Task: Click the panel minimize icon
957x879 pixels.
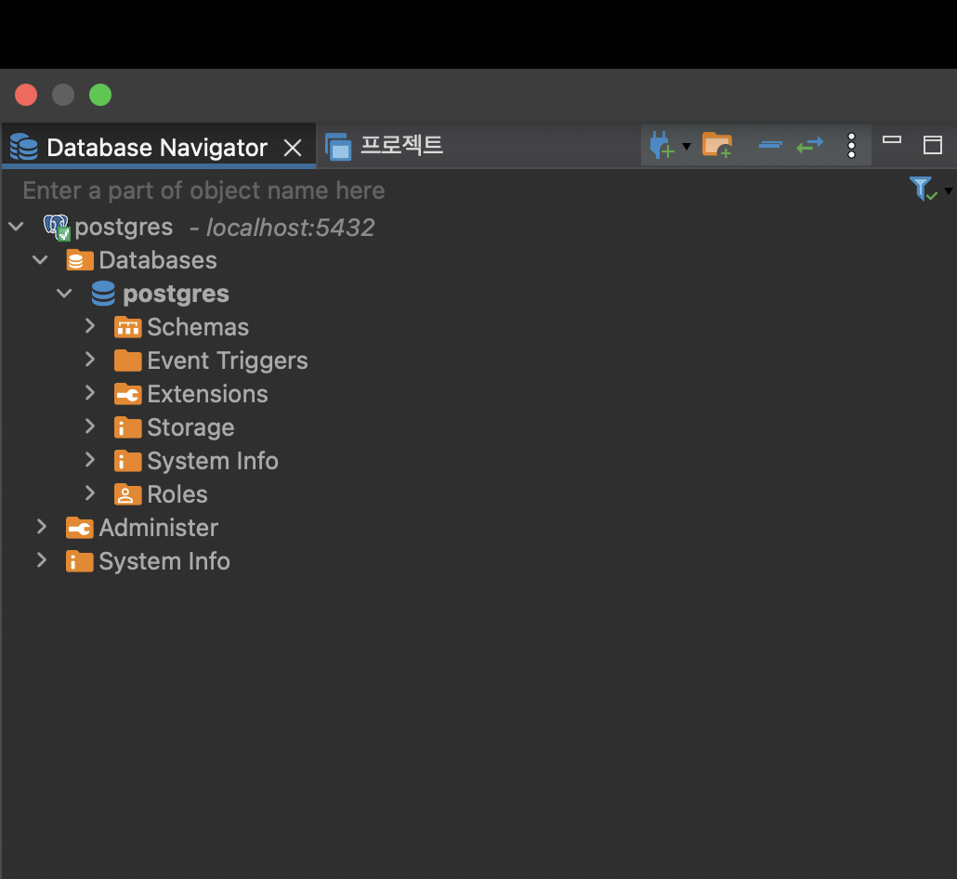Action: (892, 139)
